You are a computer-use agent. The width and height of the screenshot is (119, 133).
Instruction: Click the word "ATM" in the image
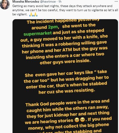(x=67, y=50)
